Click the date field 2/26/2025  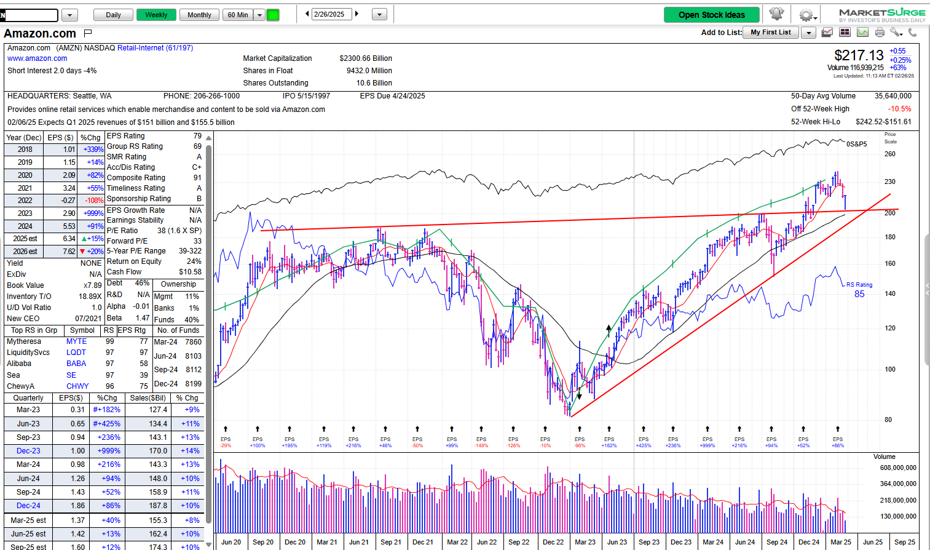pos(332,14)
